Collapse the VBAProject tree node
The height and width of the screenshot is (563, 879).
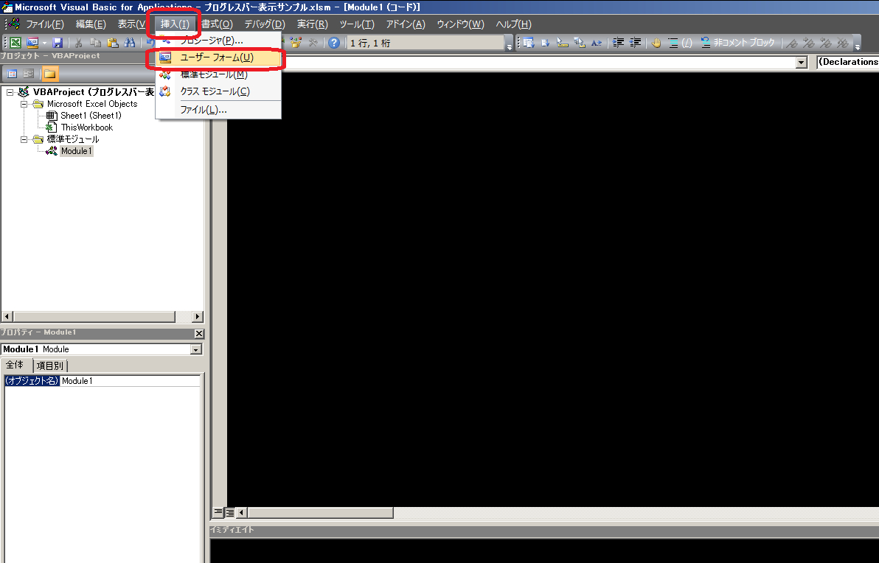coord(10,92)
